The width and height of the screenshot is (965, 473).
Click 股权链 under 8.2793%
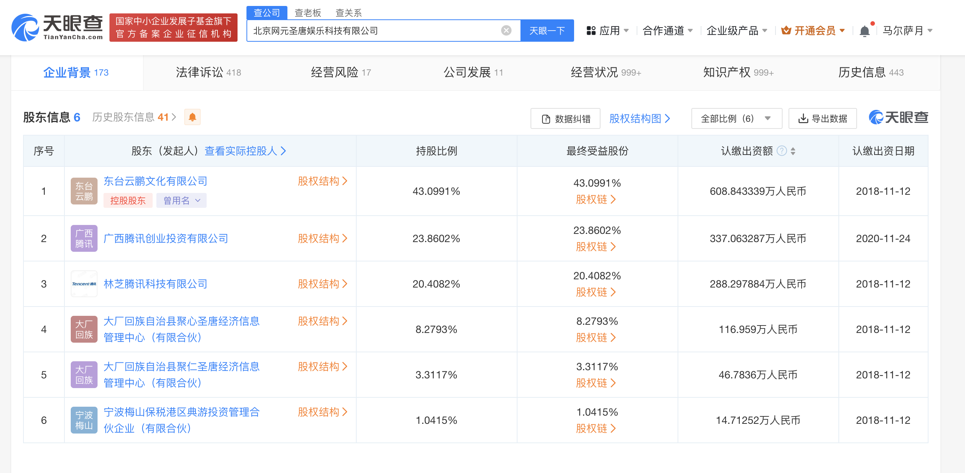click(x=596, y=337)
